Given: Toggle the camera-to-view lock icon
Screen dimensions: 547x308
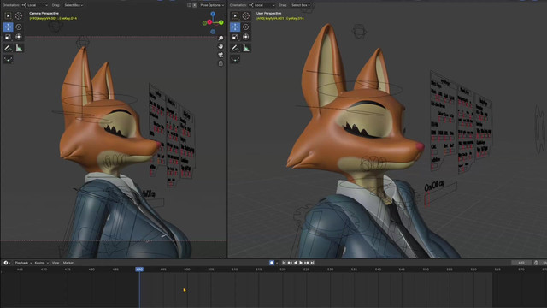Looking at the screenshot, I should (221, 63).
